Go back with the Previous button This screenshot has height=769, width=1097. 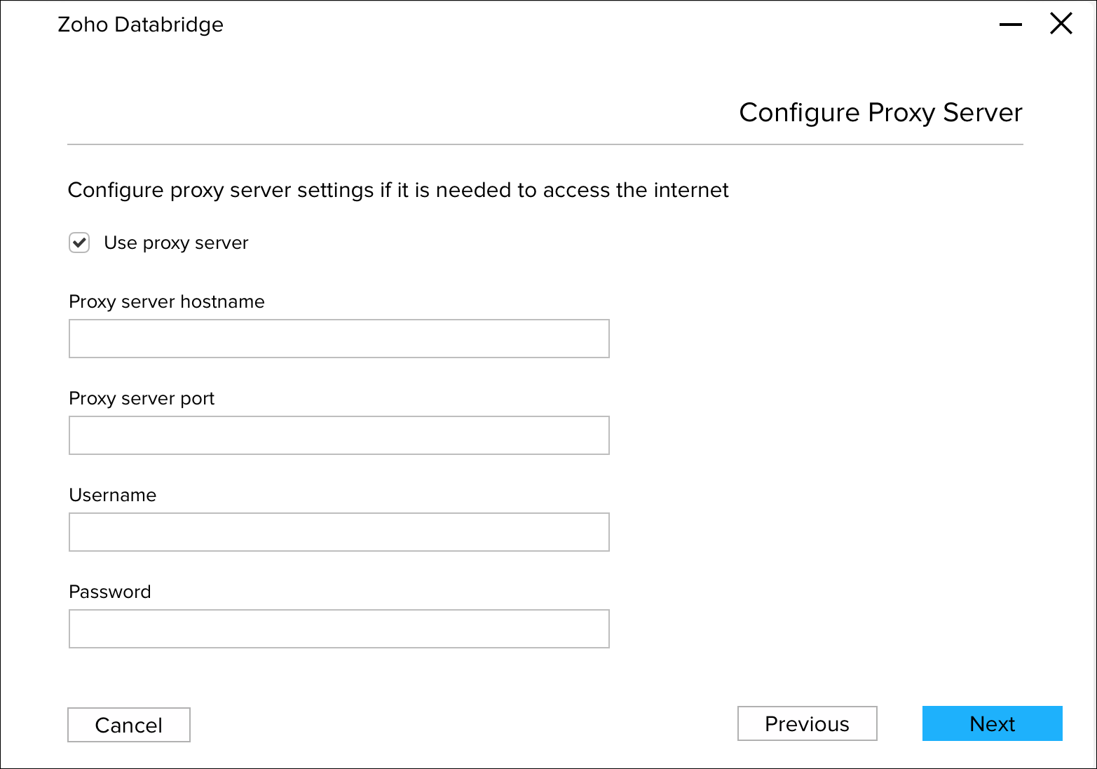click(x=807, y=723)
